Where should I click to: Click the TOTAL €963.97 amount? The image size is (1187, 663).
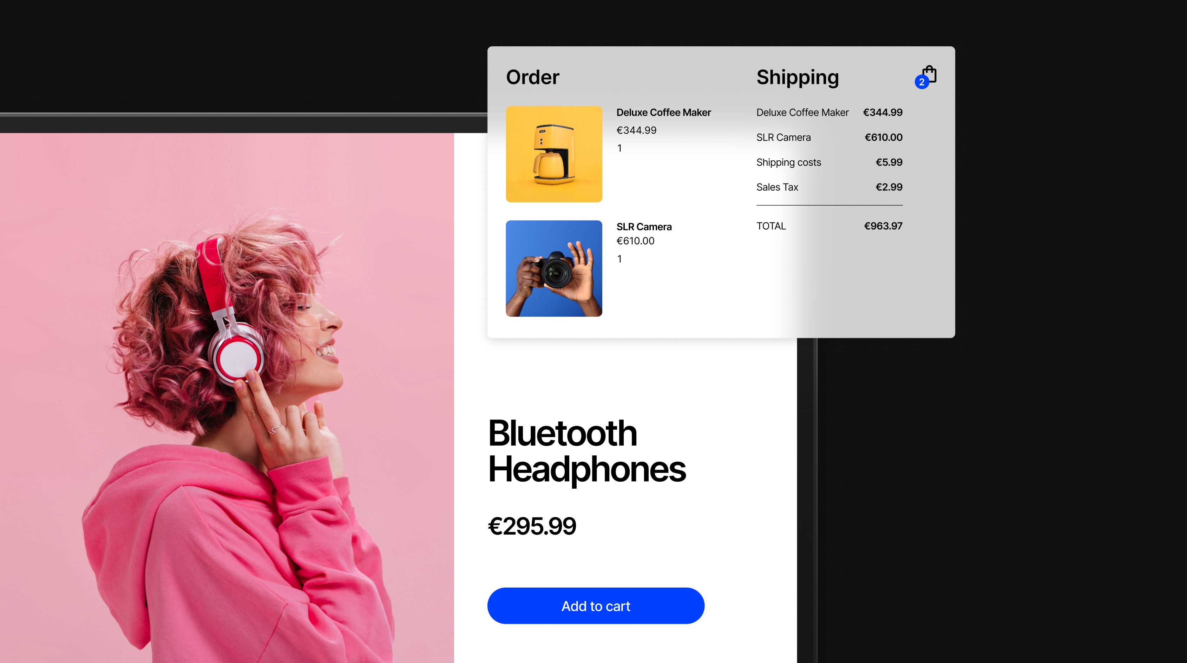(883, 226)
